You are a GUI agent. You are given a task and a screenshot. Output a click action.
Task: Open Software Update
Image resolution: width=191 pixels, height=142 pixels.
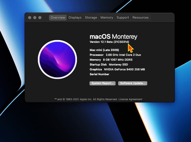(x=133, y=83)
